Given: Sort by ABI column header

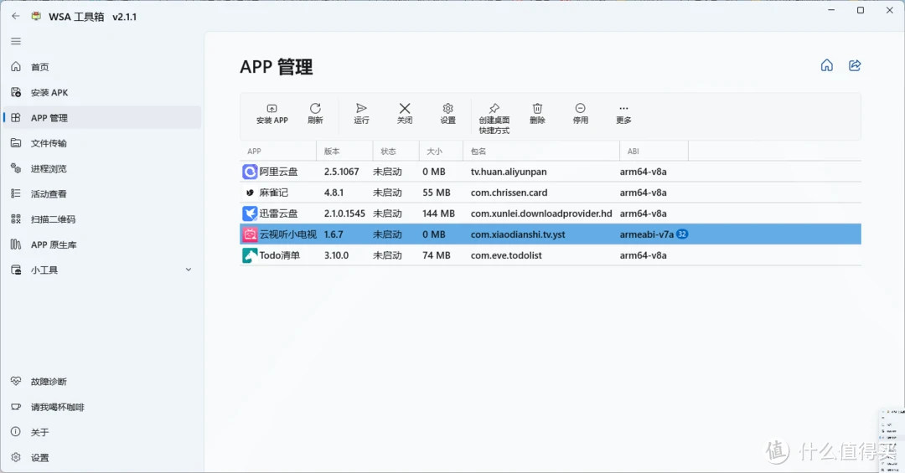Looking at the screenshot, I should (654, 152).
